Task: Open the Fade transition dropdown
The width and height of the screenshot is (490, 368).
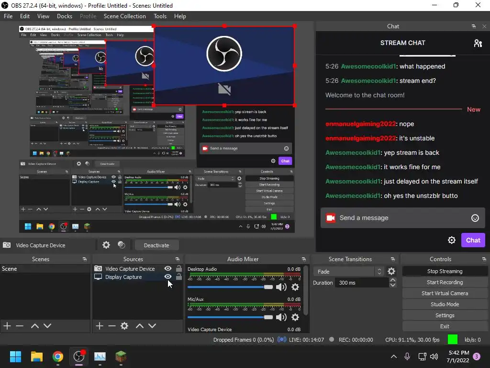Action: click(348, 271)
